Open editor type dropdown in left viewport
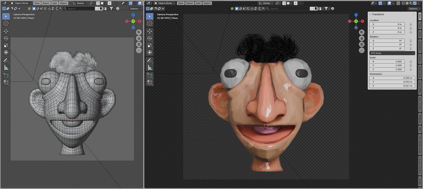The height and width of the screenshot is (189, 423). (5, 3)
